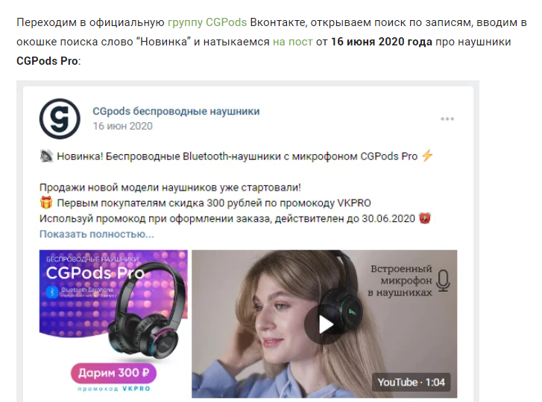This screenshot has width=542, height=402.
Task: Follow the на пост hyperlink
Action: 293,42
